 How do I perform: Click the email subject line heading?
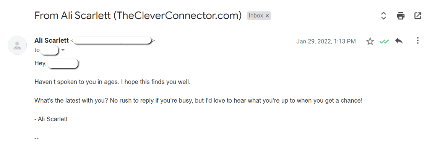pos(138,16)
